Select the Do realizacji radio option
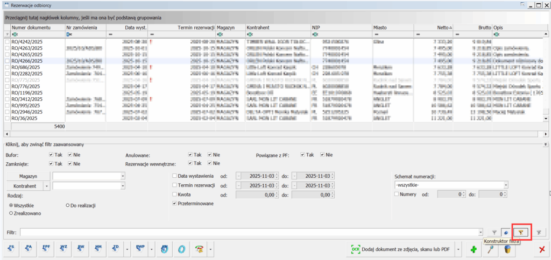The image size is (551, 260). (x=68, y=205)
